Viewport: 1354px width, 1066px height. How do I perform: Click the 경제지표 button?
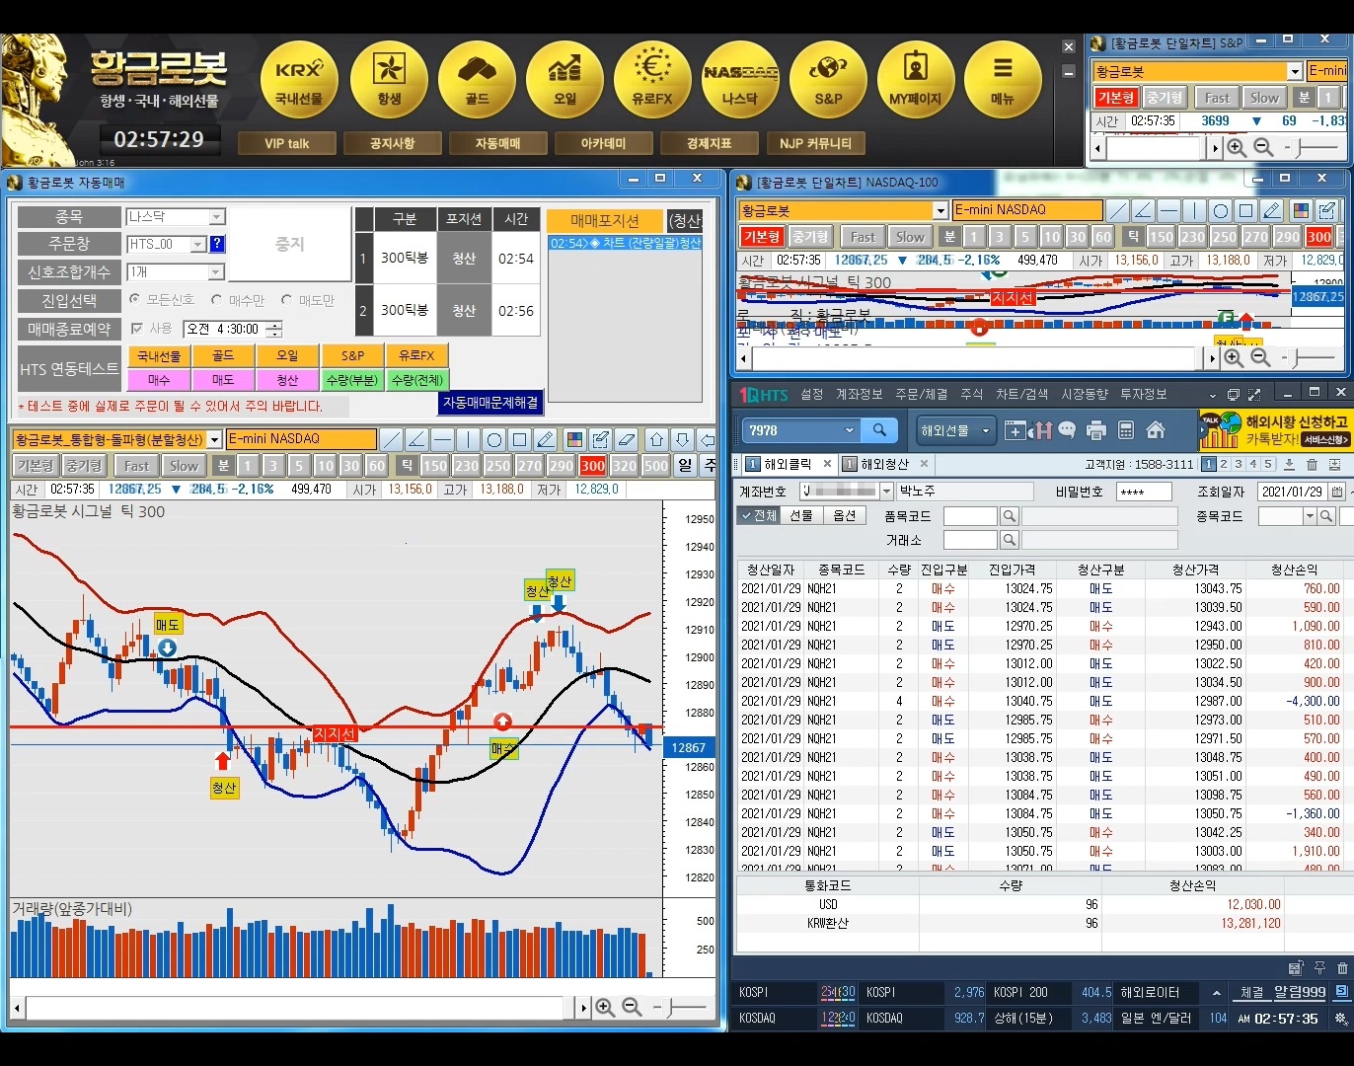click(709, 143)
